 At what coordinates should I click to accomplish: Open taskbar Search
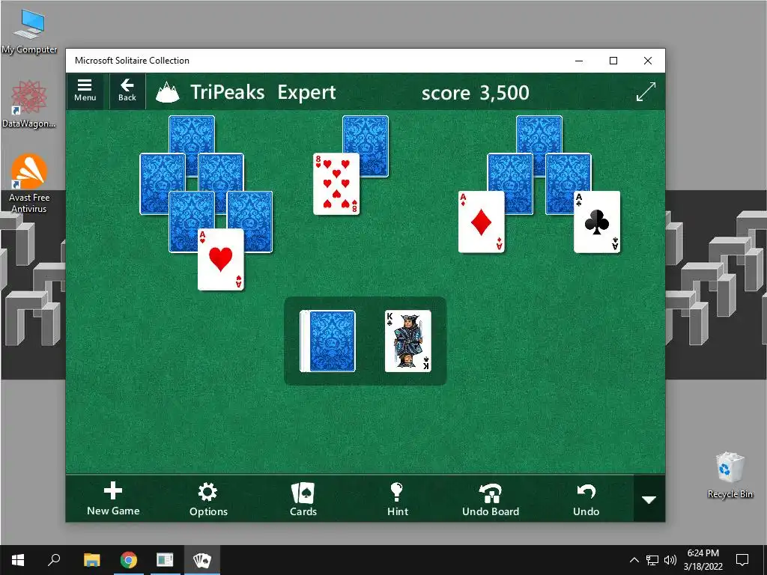click(54, 560)
